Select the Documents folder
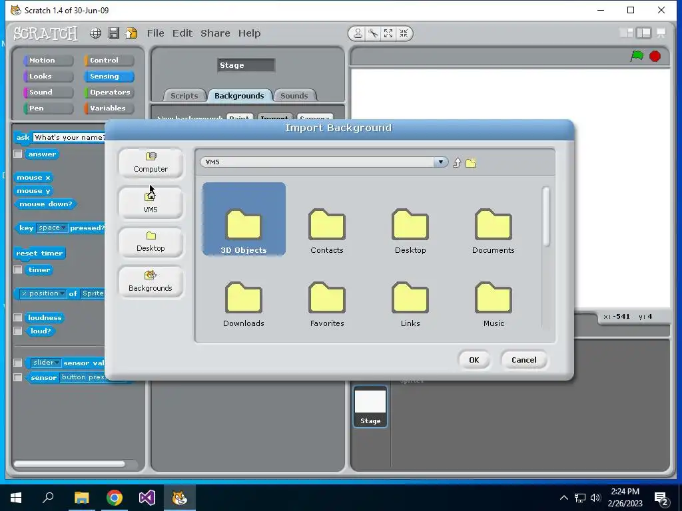Image resolution: width=682 pixels, height=511 pixels. point(494,231)
